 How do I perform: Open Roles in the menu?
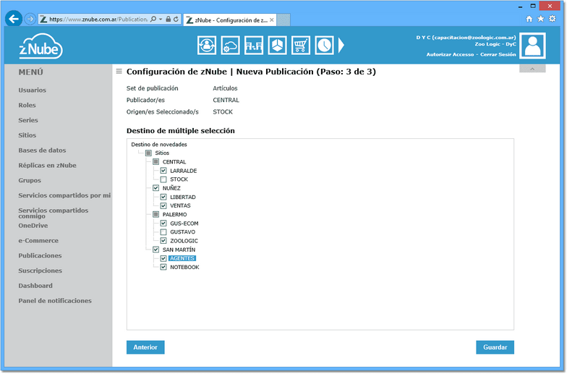point(27,106)
